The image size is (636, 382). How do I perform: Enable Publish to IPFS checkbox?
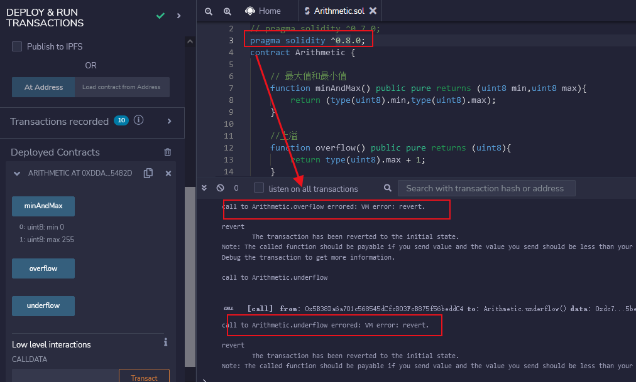17,46
